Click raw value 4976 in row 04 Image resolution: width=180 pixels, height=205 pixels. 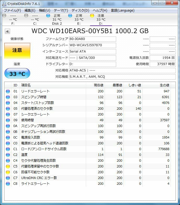166,103
